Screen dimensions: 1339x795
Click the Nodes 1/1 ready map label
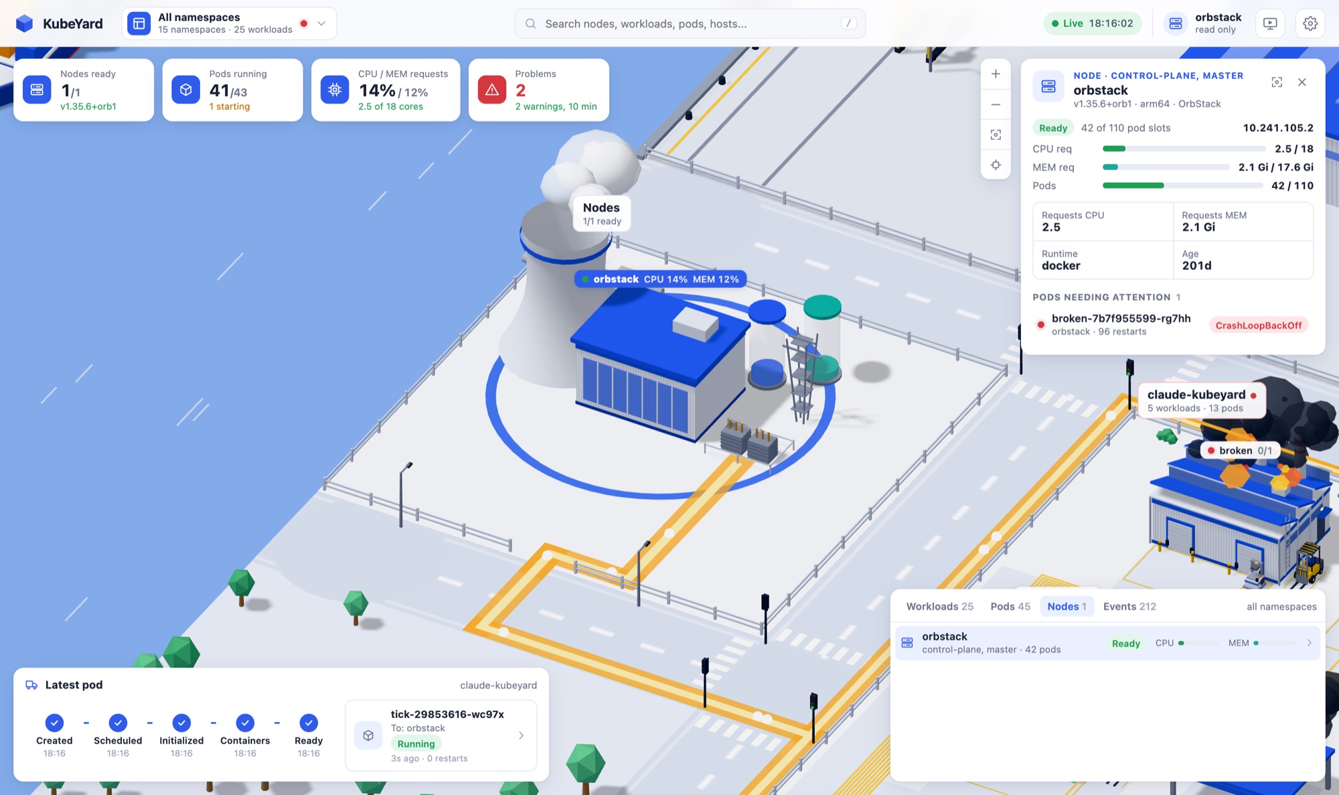(602, 214)
